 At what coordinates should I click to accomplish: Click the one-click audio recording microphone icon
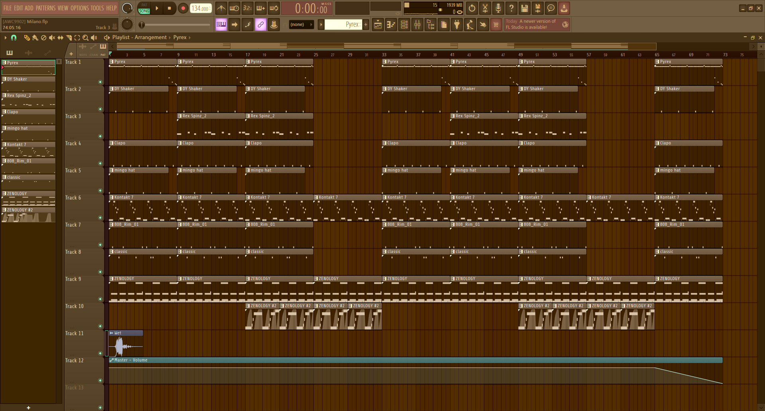point(498,8)
